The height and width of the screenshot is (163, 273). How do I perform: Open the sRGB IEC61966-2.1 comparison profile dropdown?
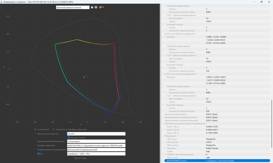pos(96,146)
